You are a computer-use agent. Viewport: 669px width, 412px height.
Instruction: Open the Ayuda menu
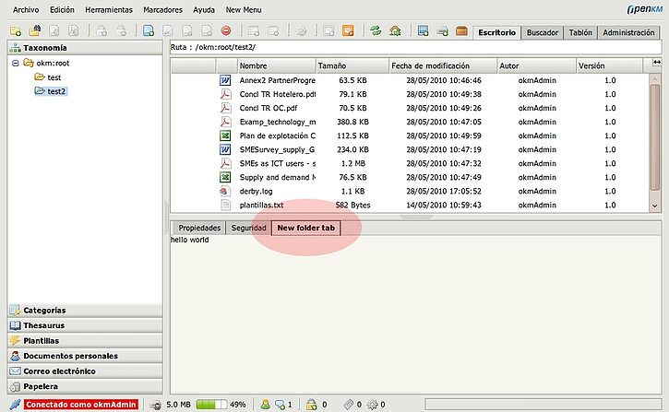(204, 10)
